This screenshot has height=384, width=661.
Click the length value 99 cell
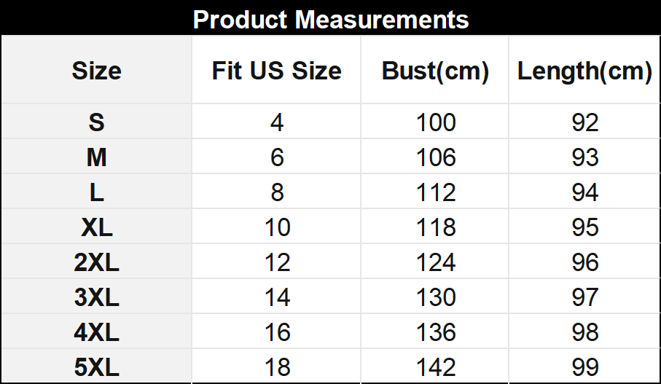coord(585,367)
